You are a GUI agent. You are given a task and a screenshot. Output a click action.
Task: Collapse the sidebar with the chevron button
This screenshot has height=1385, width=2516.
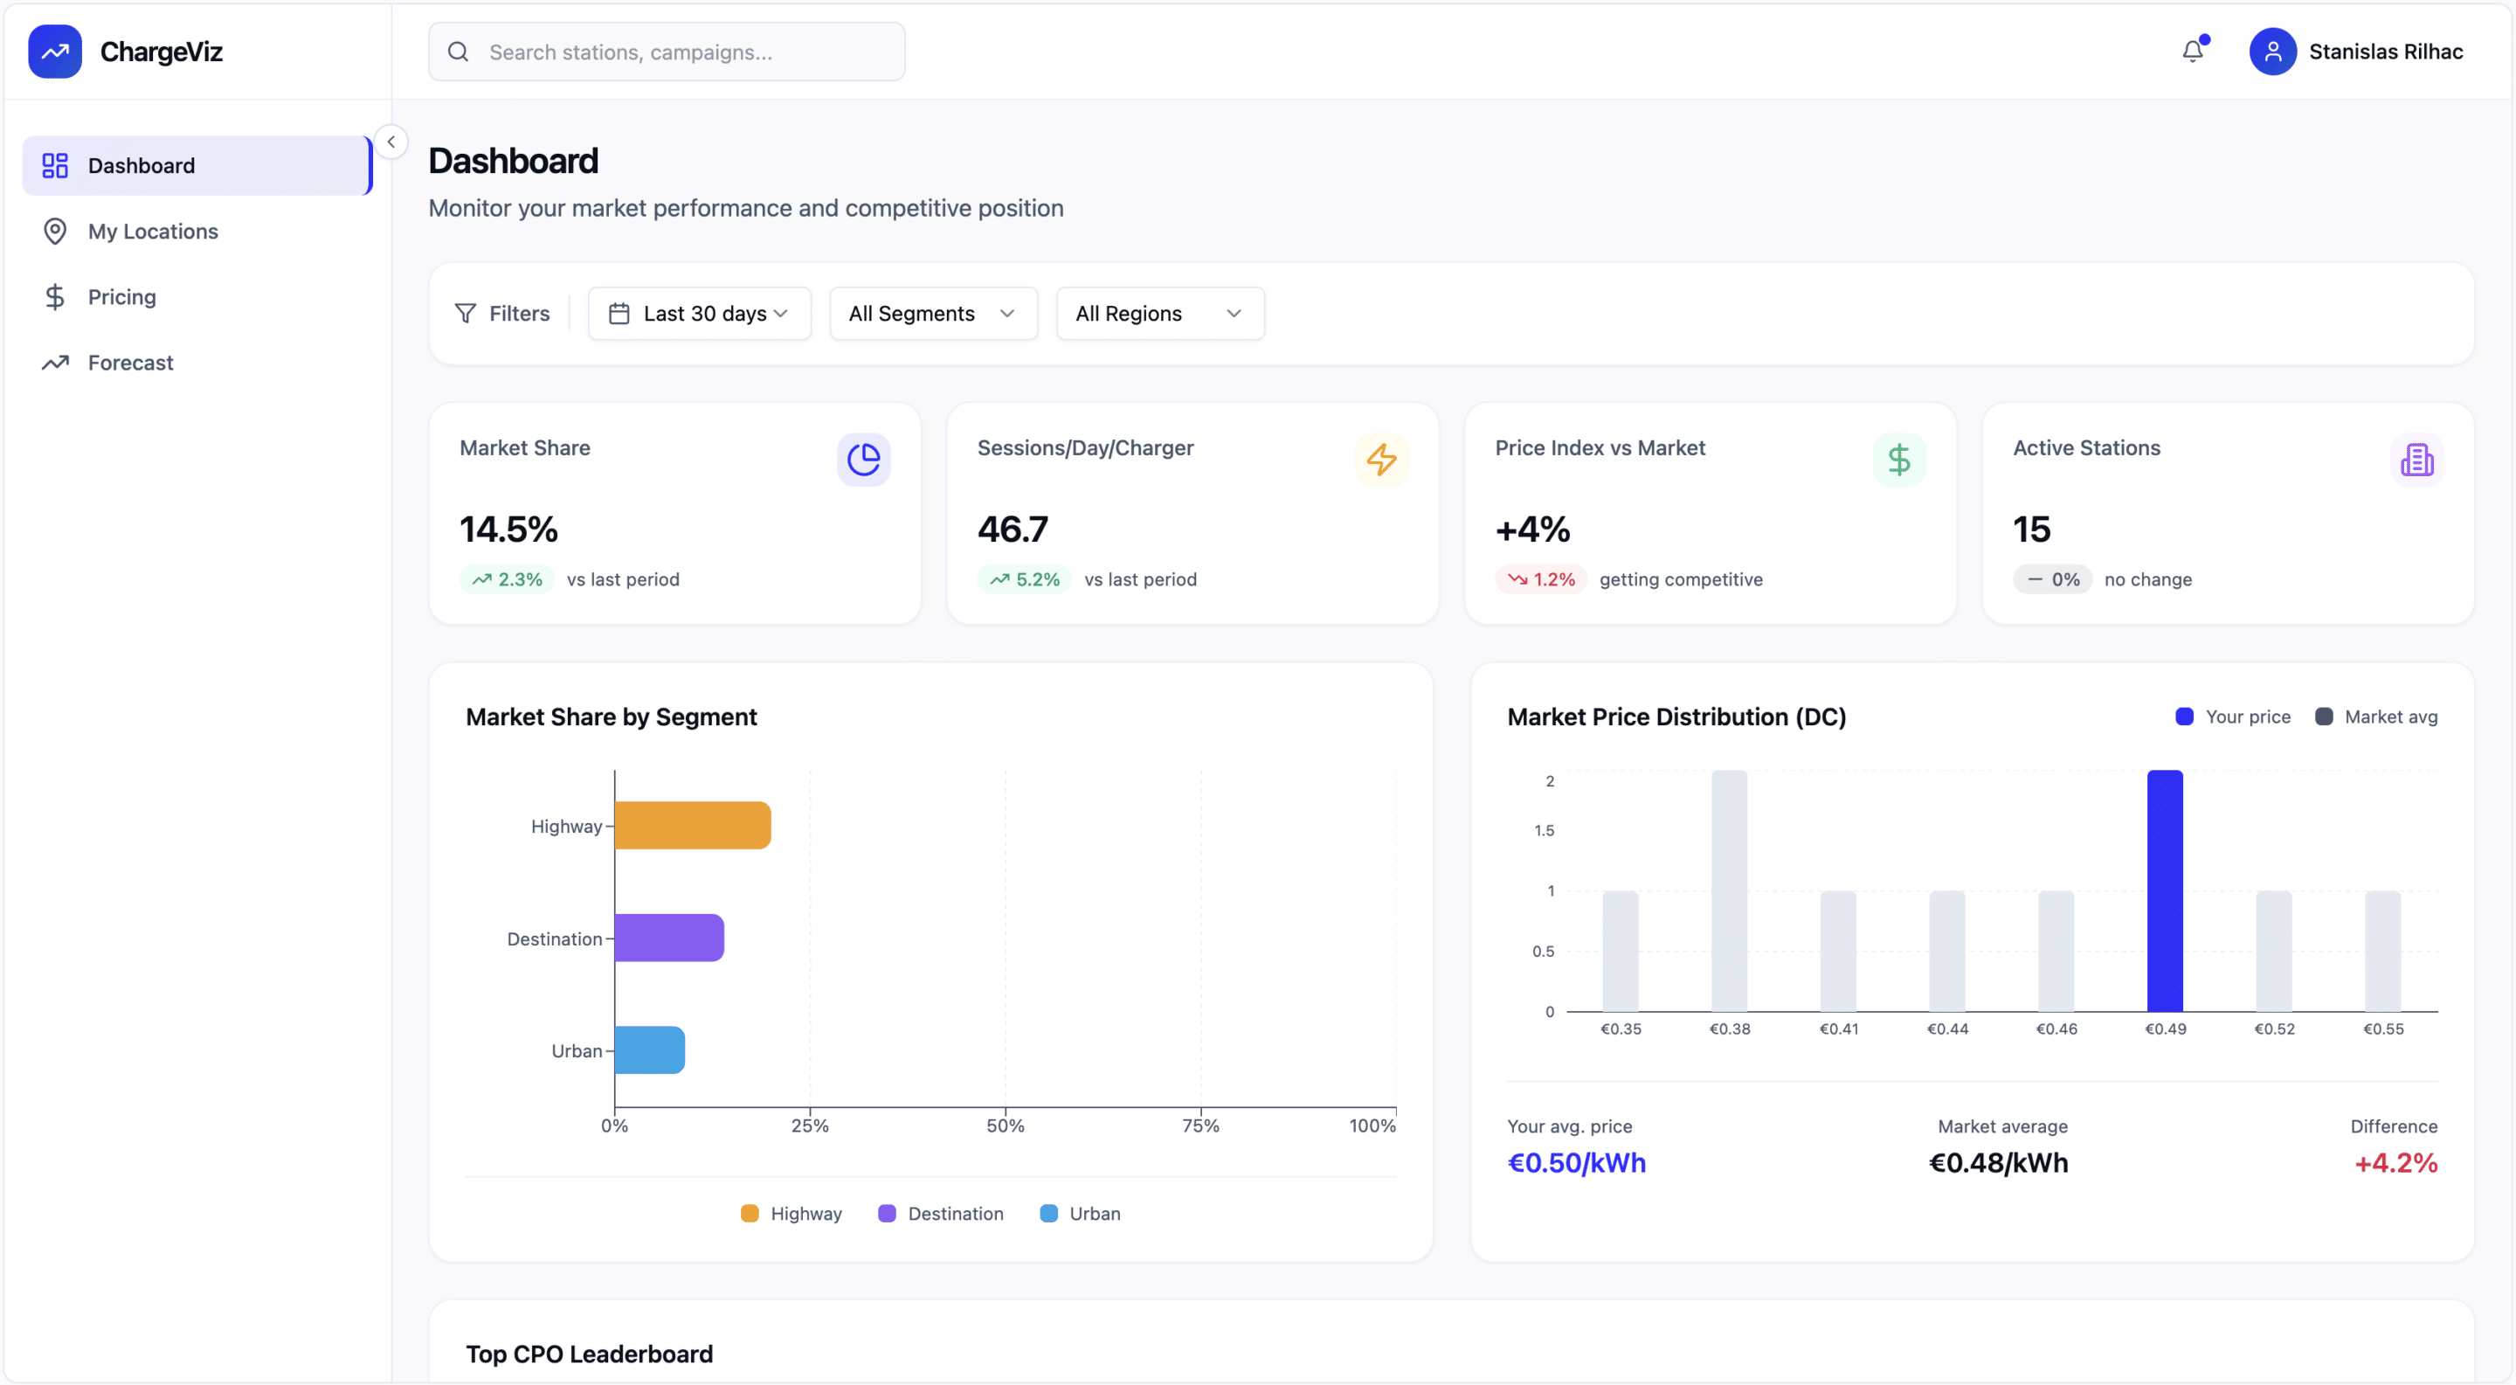pyautogui.click(x=391, y=142)
